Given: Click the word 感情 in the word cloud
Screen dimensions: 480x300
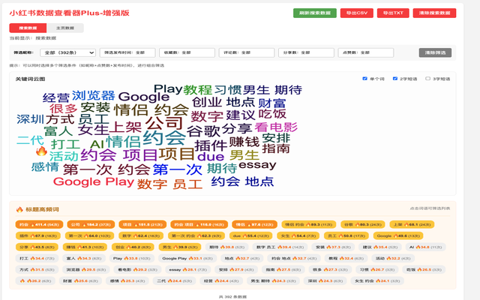Looking at the screenshot, I should click(x=45, y=167).
